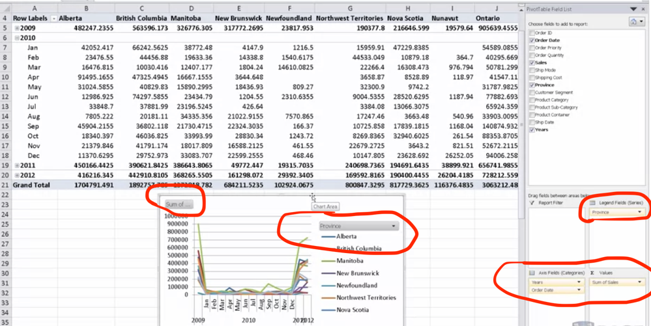Uncheck the Order Date field
Viewport: 651px width, 326px height.
[x=532, y=40]
